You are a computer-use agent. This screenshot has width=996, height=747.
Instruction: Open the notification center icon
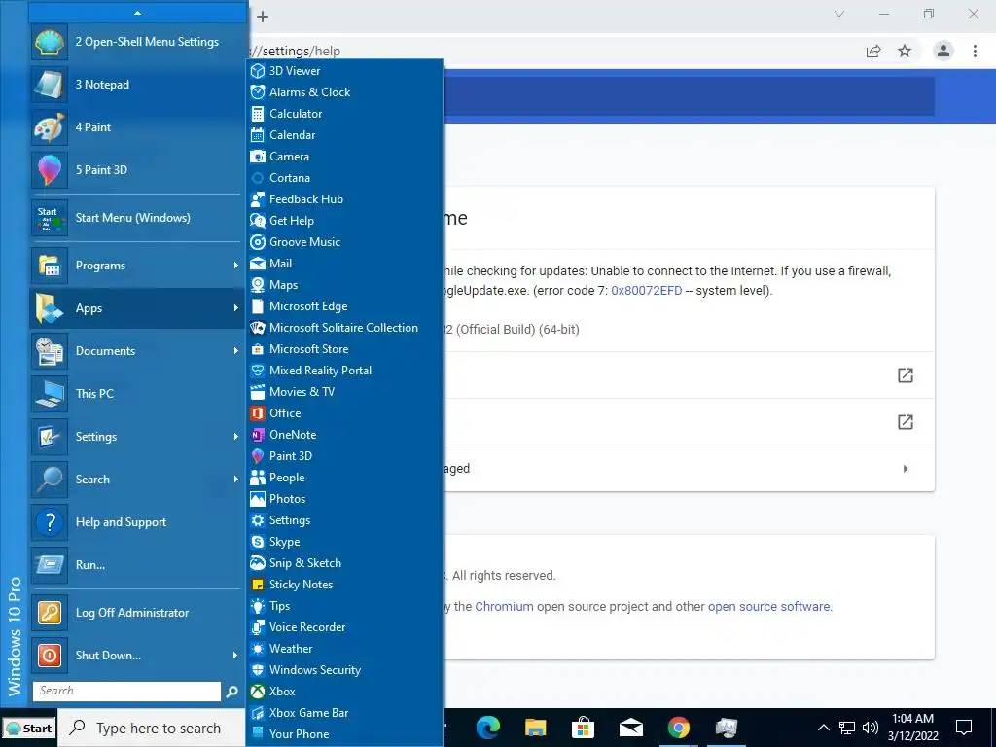pos(964,728)
